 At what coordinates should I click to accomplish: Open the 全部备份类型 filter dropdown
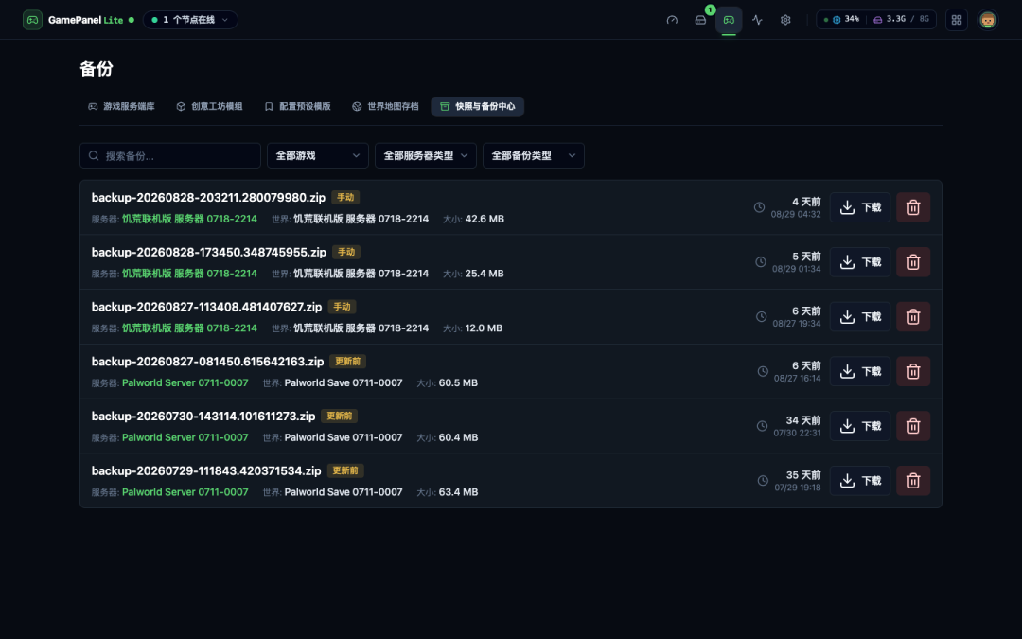pos(534,156)
